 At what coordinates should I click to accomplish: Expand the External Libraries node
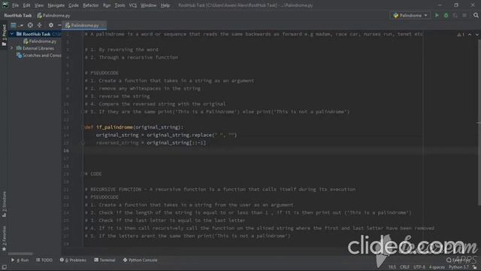click(12, 48)
